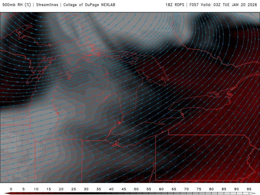Click the '0' value on the color scale
Image resolution: width=260 pixels, height=195 pixels.
[11, 189]
